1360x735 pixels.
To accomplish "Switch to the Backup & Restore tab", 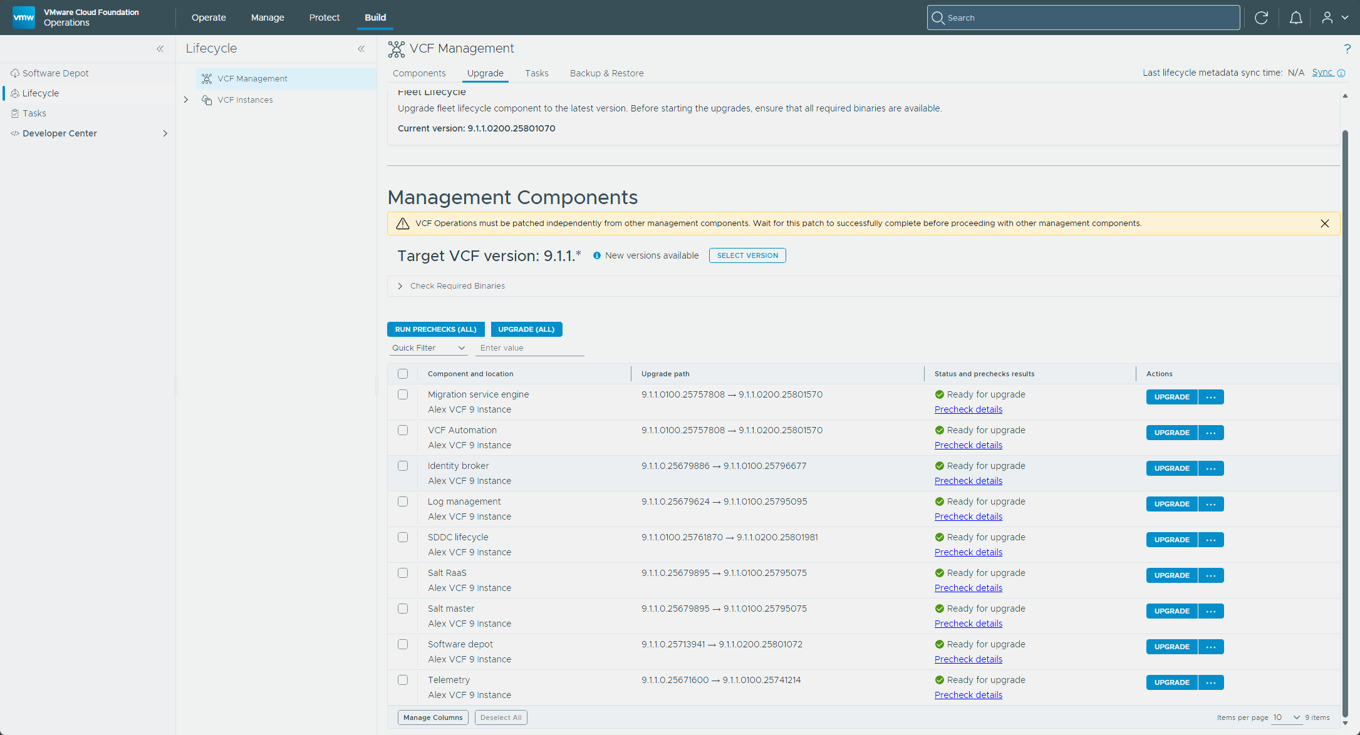I will pos(606,73).
